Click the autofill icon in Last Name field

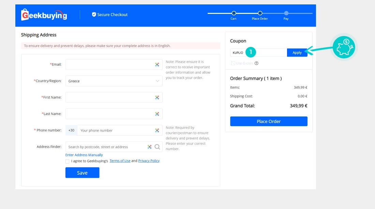click(157, 114)
